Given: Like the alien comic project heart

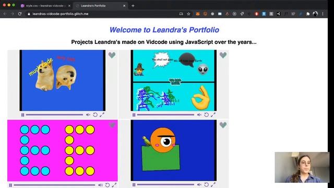Looking at the screenshot, I should point(223,55).
